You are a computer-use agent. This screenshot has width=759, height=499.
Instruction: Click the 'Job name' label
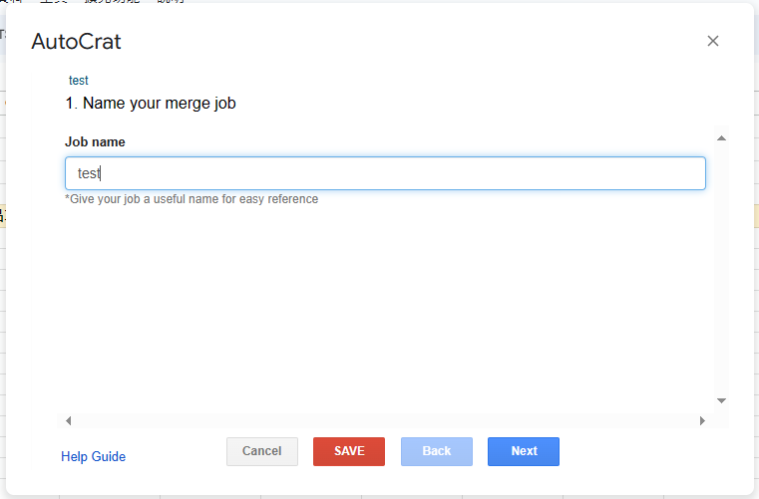coord(95,141)
